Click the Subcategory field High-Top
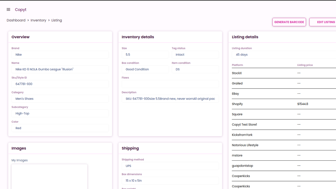This screenshot has width=336, height=189. point(60,113)
